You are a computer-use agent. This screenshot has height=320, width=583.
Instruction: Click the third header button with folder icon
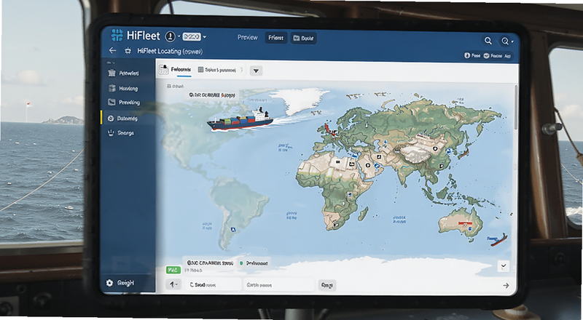pos(304,39)
